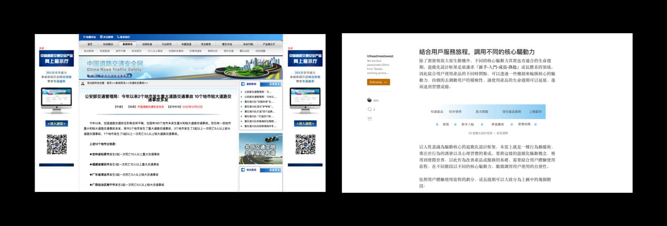
Task: Click the user icon beside breadcrumb path
Action: (x=83, y=83)
